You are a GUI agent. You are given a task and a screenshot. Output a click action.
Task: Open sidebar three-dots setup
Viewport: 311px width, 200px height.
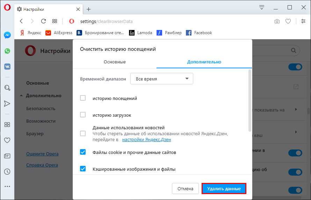coord(7,186)
